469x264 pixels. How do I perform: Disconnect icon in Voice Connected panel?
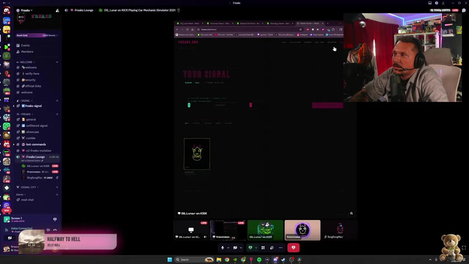(x=55, y=230)
